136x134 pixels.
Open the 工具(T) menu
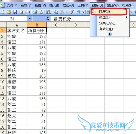tap(83, 6)
